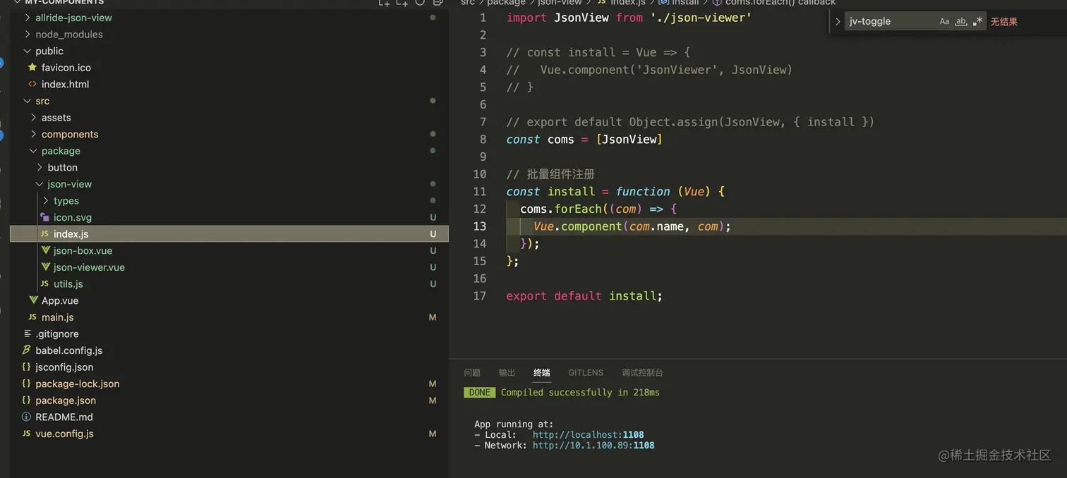The height and width of the screenshot is (478, 1067).
Task: Toggle Match Case in find widget
Action: [944, 22]
